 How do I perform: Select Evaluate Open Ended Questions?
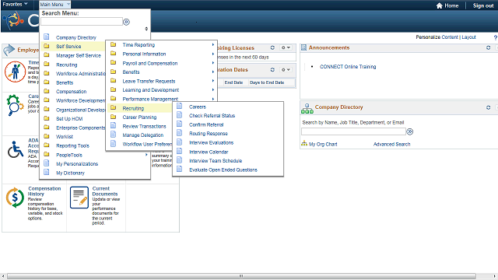coord(223,170)
